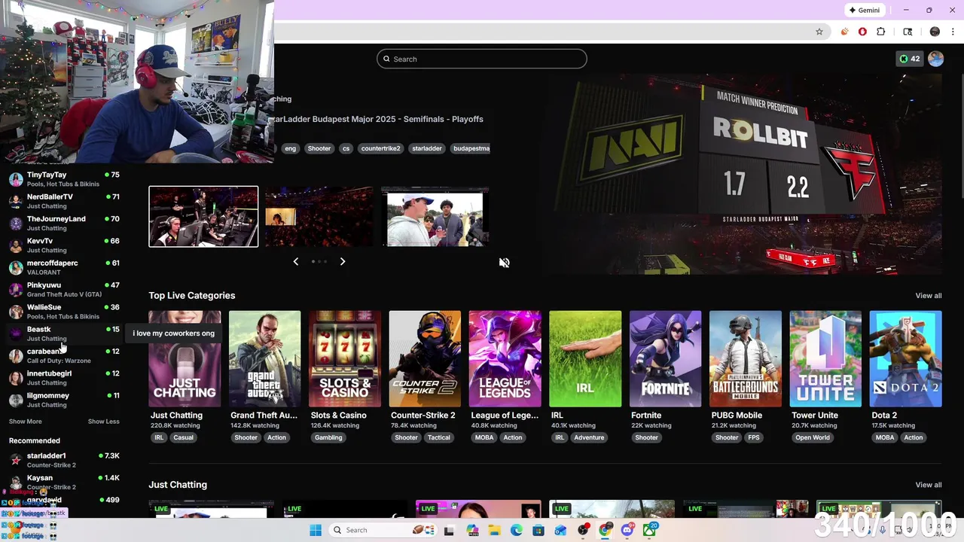Screen dimensions: 964x542
Task: Go to next featured stream
Action: (343, 261)
